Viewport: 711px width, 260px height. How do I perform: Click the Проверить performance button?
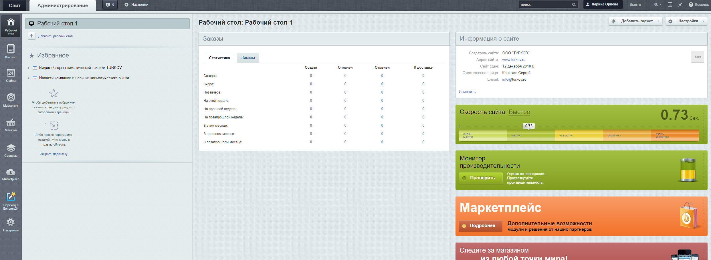coord(481,178)
